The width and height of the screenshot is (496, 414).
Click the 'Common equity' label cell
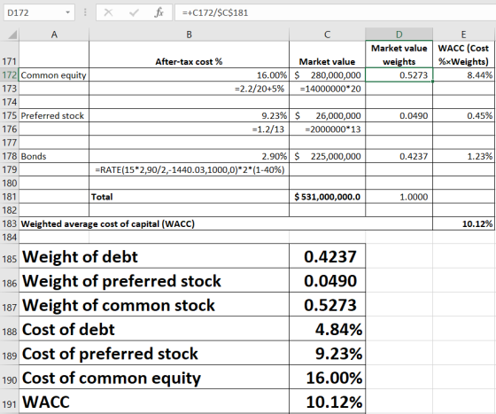(x=54, y=75)
